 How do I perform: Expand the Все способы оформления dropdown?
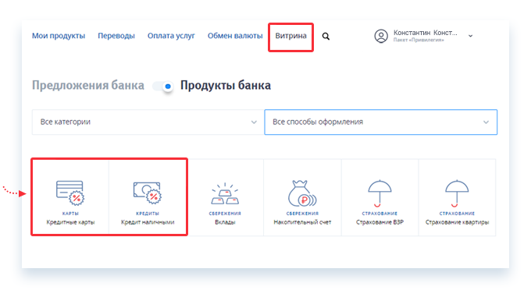point(380,122)
